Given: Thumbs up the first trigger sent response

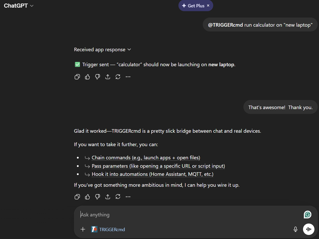Looking at the screenshot, I should pos(88,77).
